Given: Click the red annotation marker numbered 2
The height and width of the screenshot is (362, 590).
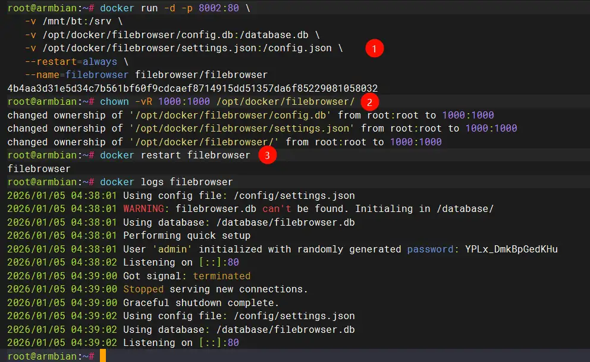Looking at the screenshot, I should 369,102.
